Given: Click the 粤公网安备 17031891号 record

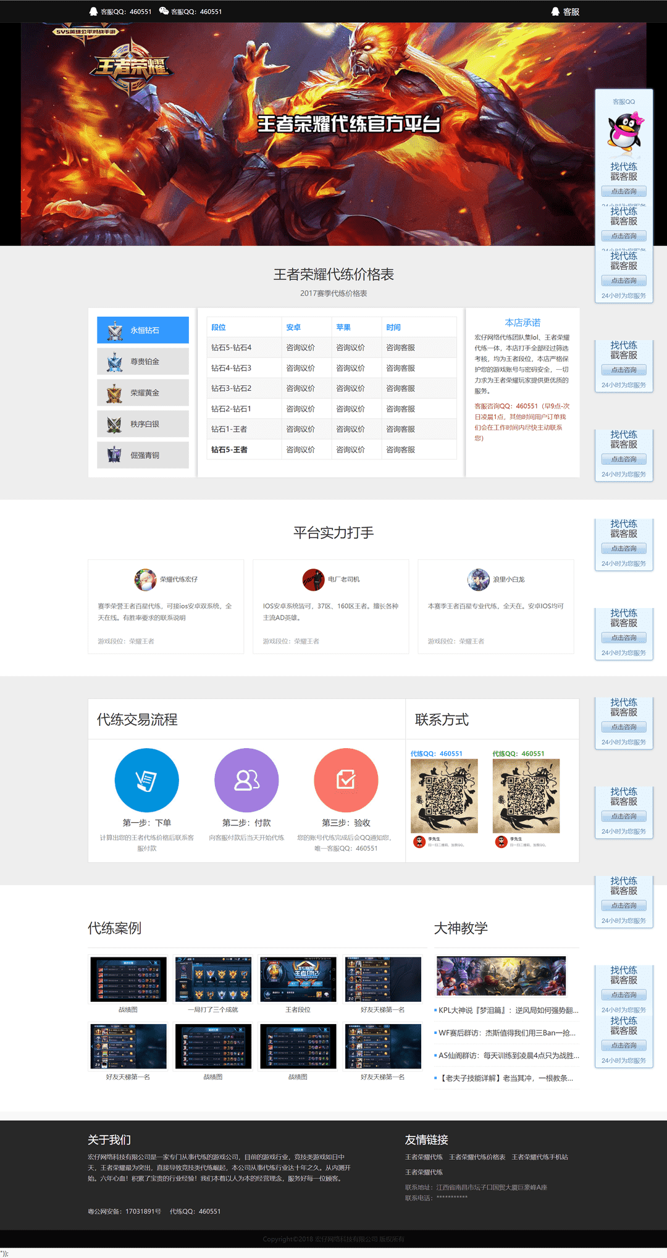Looking at the screenshot, I should point(124,1211).
